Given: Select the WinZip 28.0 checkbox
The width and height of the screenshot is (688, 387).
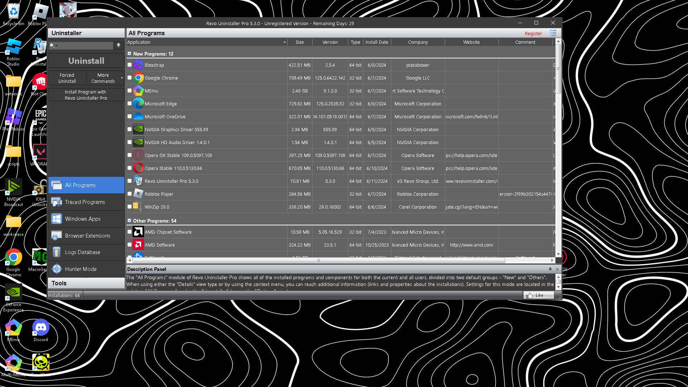Looking at the screenshot, I should point(130,207).
